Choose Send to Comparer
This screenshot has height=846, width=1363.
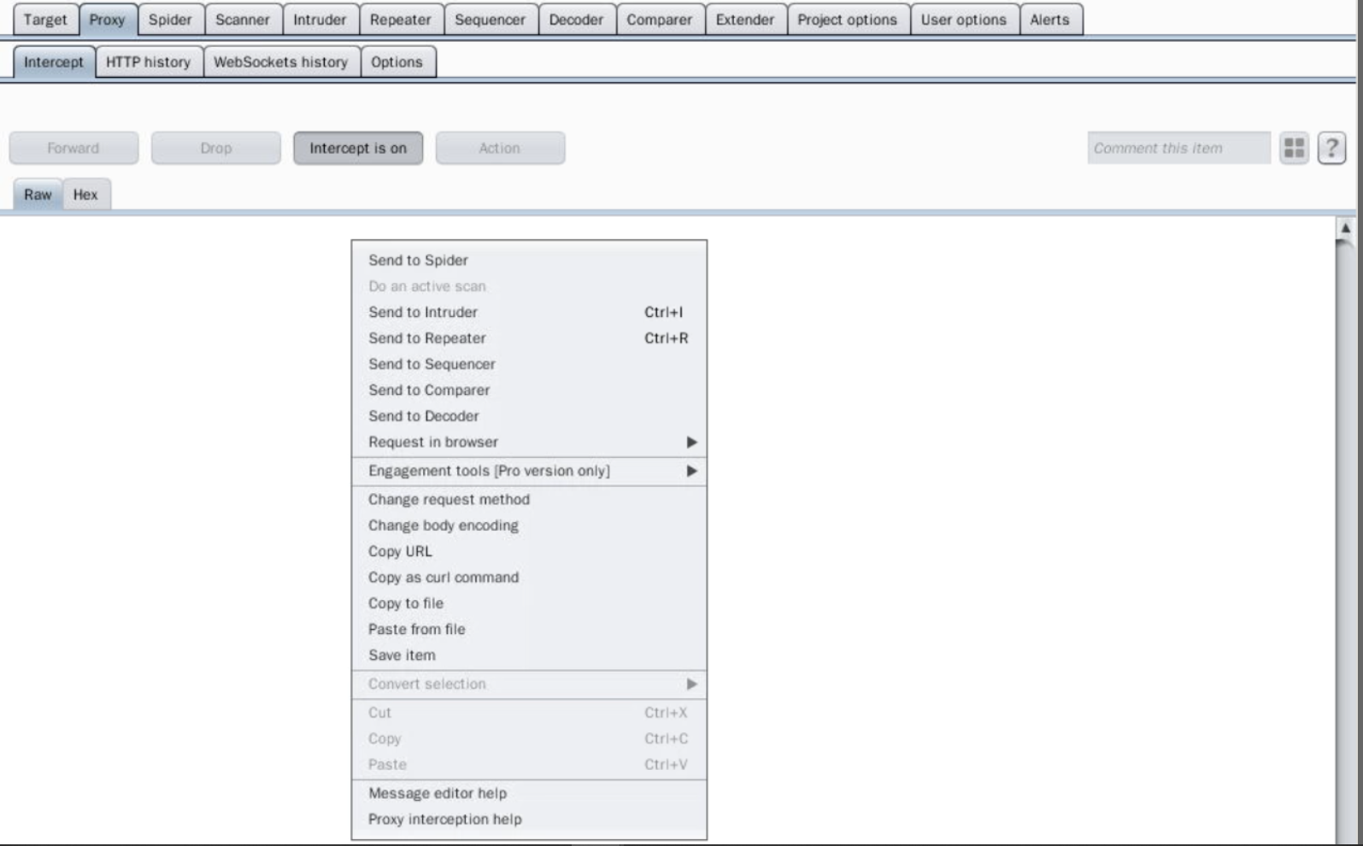(x=529, y=390)
